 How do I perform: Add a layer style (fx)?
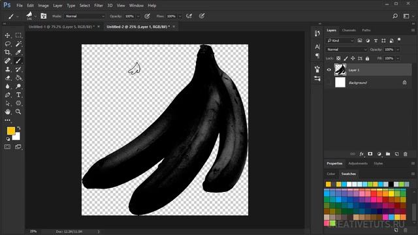coord(361,154)
